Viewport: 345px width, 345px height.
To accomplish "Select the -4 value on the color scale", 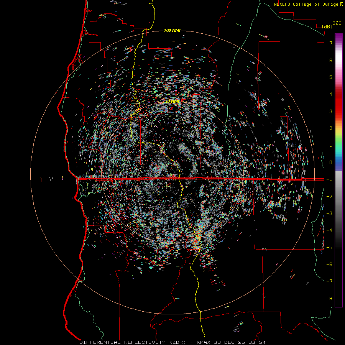I will pos(329,230).
